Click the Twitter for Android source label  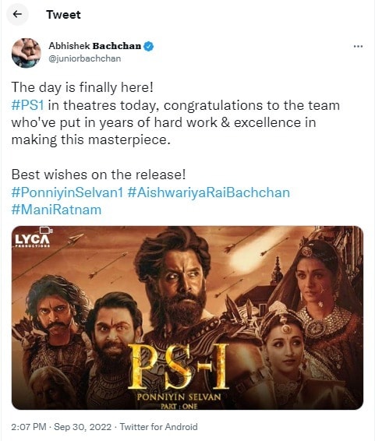[159, 427]
